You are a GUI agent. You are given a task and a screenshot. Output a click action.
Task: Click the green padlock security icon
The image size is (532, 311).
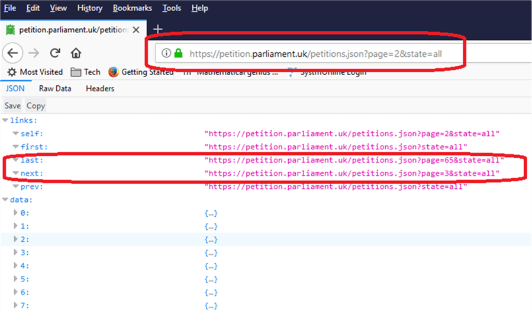click(179, 53)
